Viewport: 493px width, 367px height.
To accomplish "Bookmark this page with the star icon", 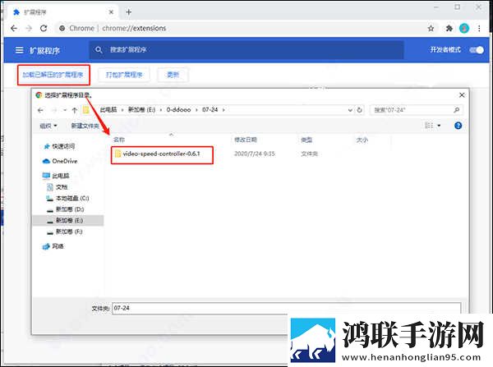I will 431,29.
